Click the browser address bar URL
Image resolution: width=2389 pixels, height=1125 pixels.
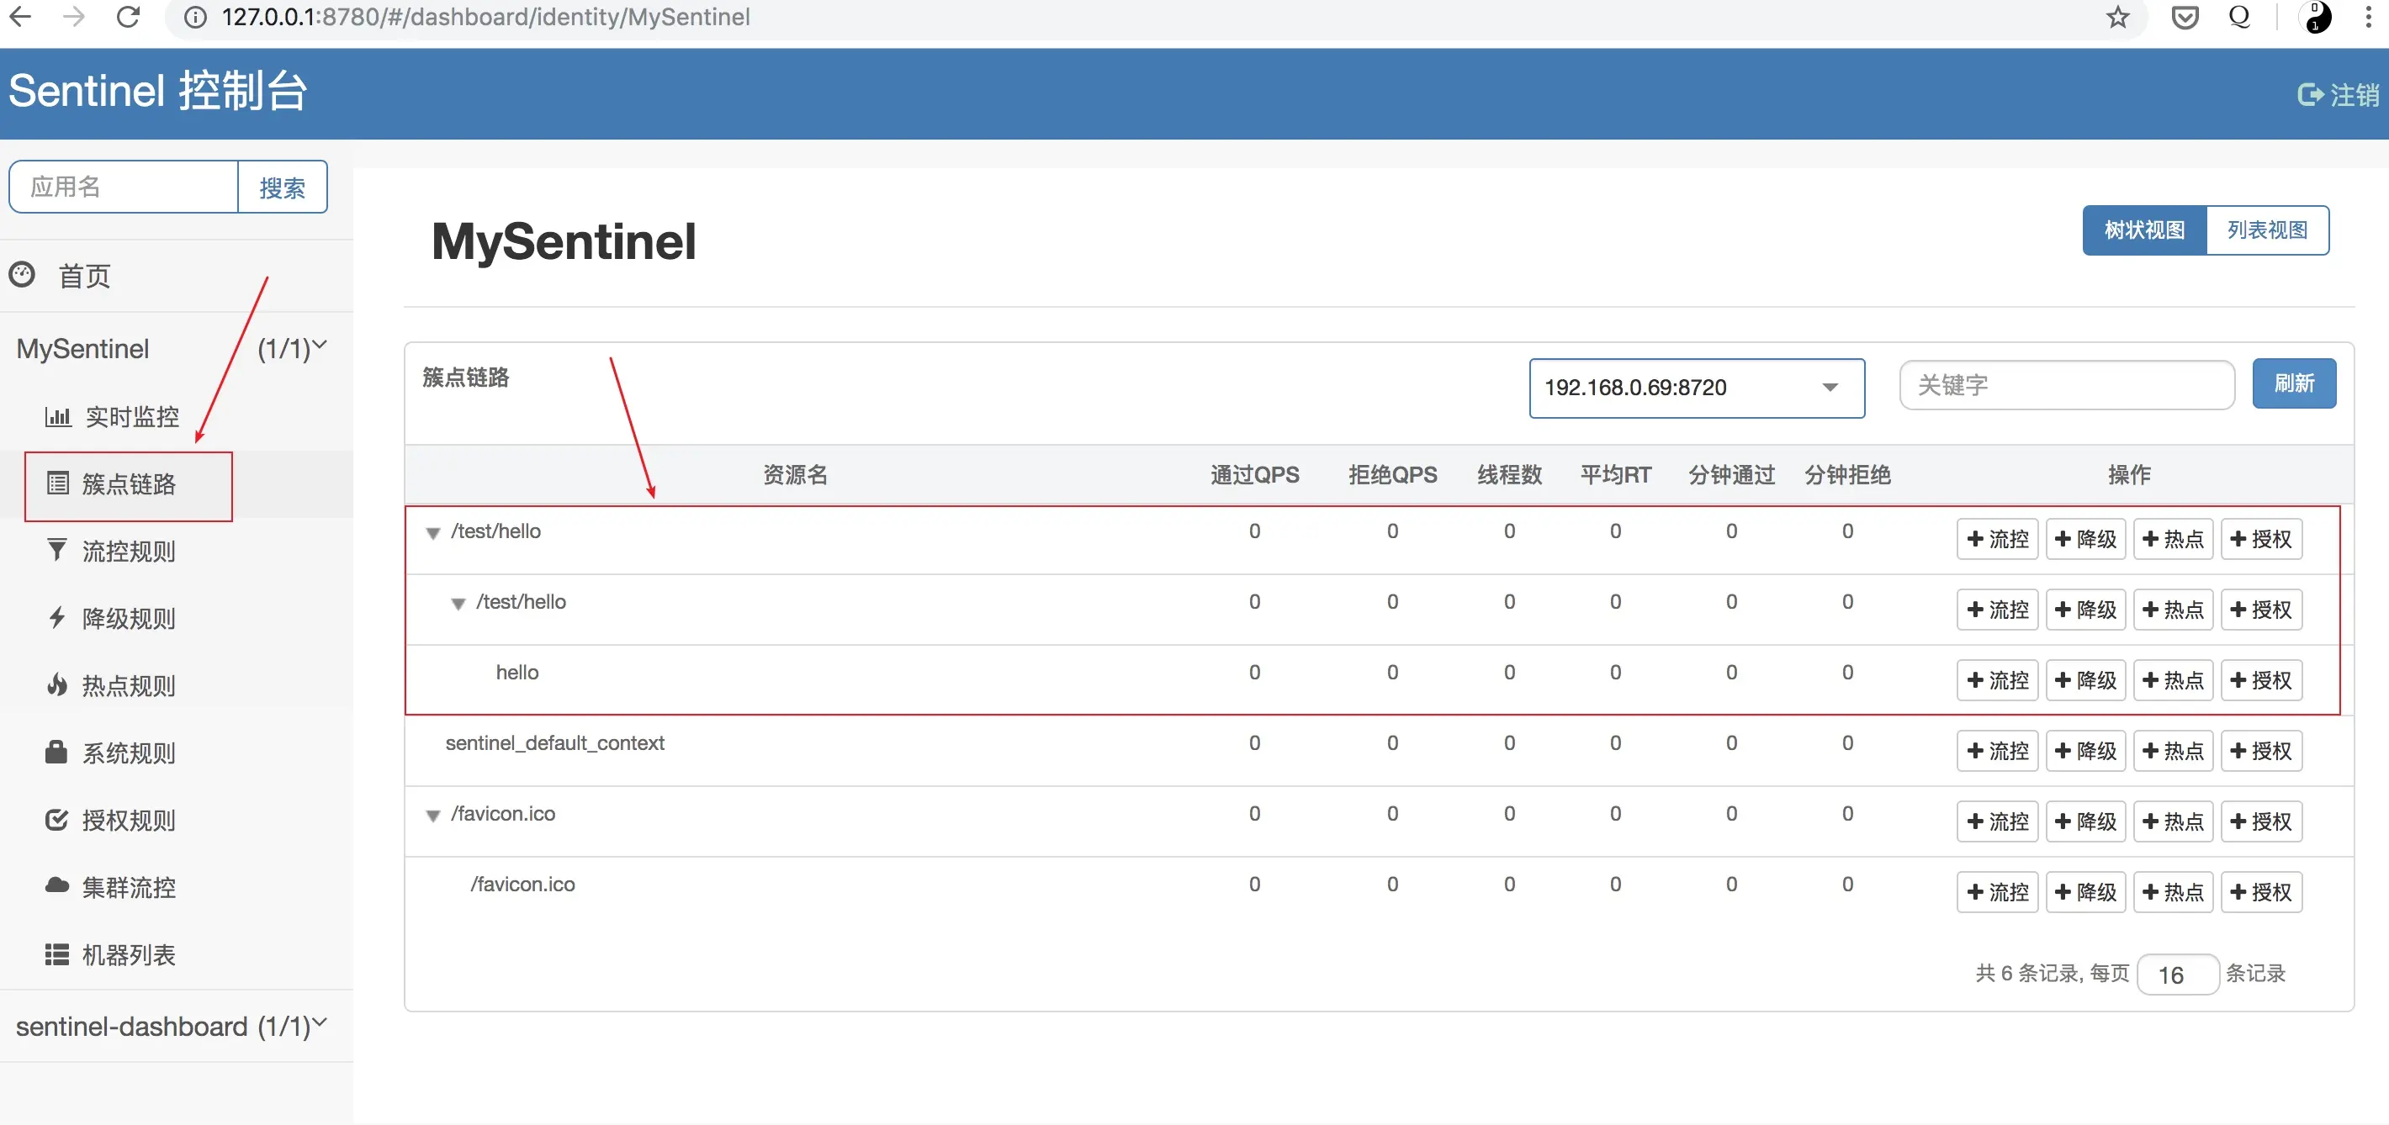click(485, 17)
